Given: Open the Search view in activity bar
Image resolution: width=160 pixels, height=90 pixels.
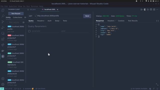Looking at the screenshot, I should pos(3,16).
